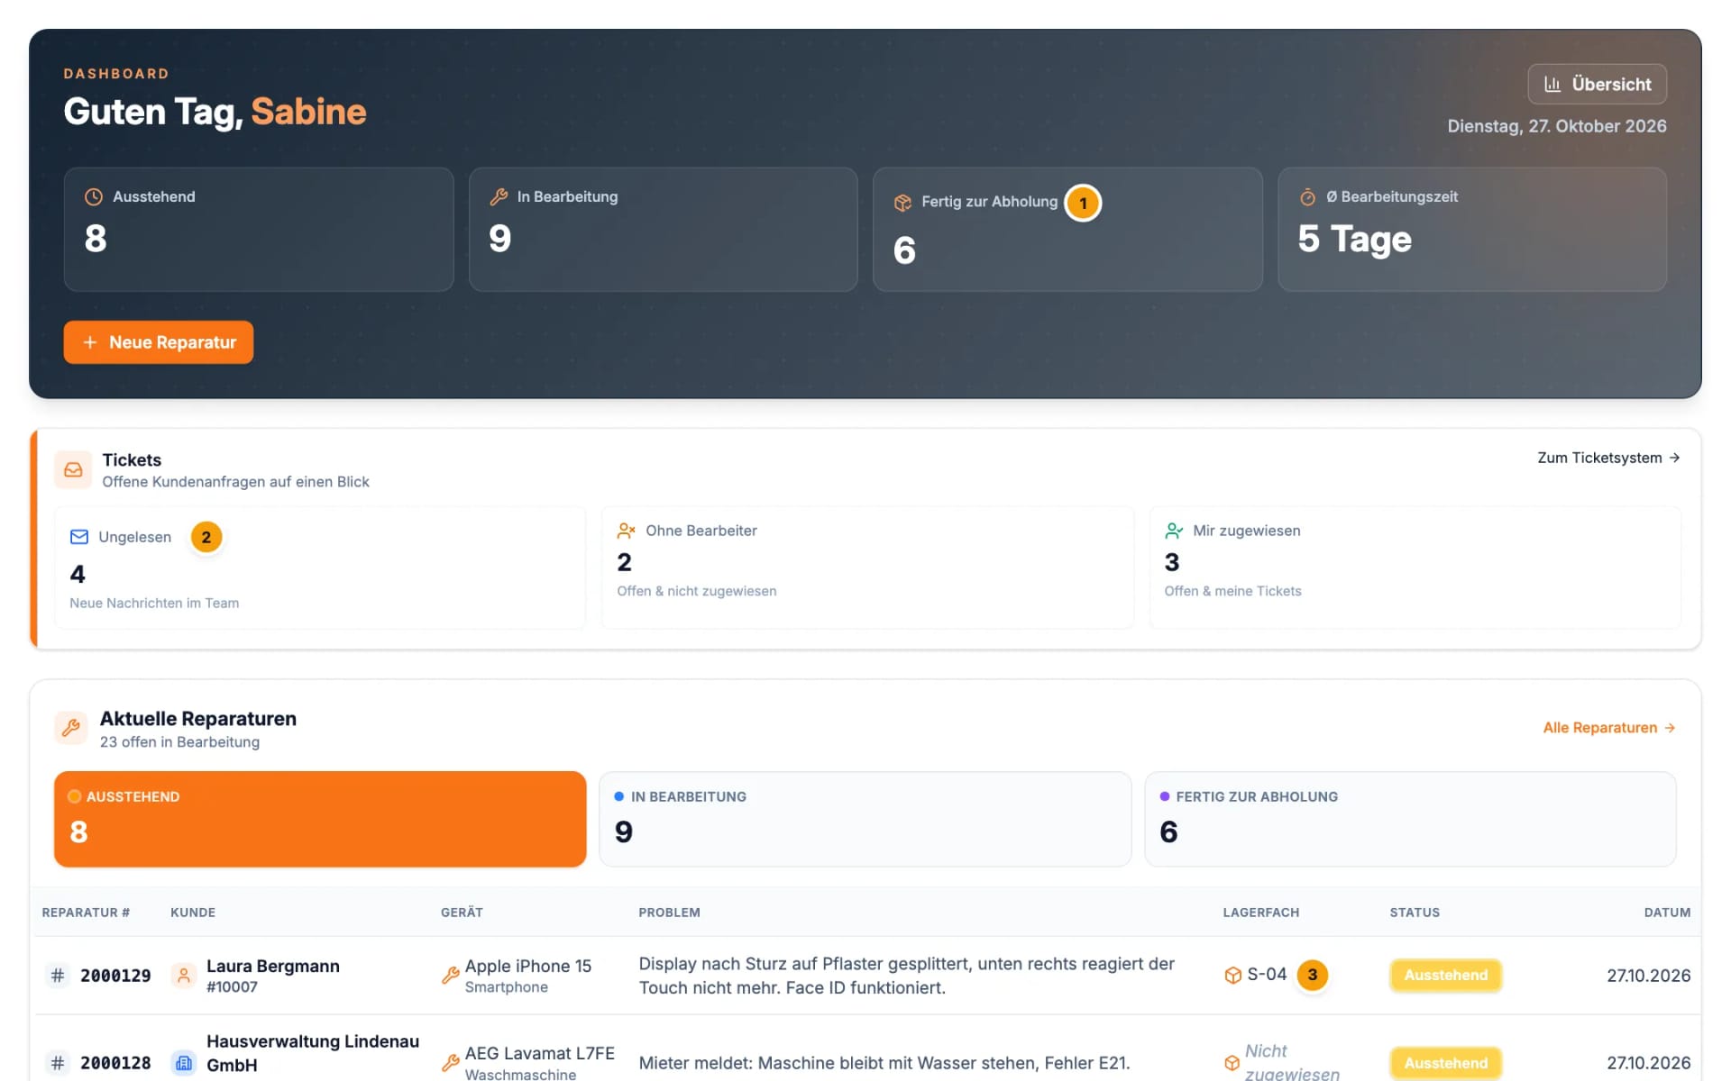Click customer name Laura Bergmann

tap(273, 966)
